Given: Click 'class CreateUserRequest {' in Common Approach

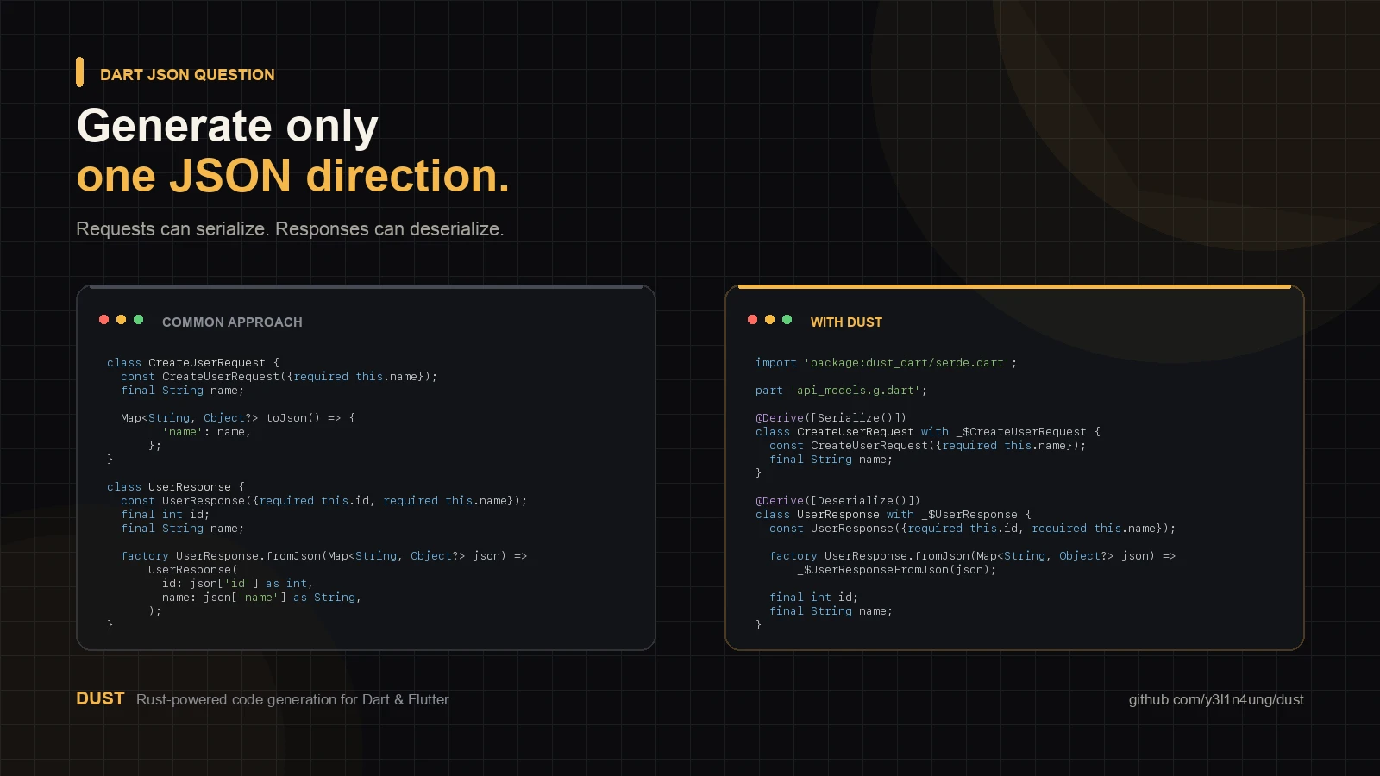Looking at the screenshot, I should coord(193,363).
